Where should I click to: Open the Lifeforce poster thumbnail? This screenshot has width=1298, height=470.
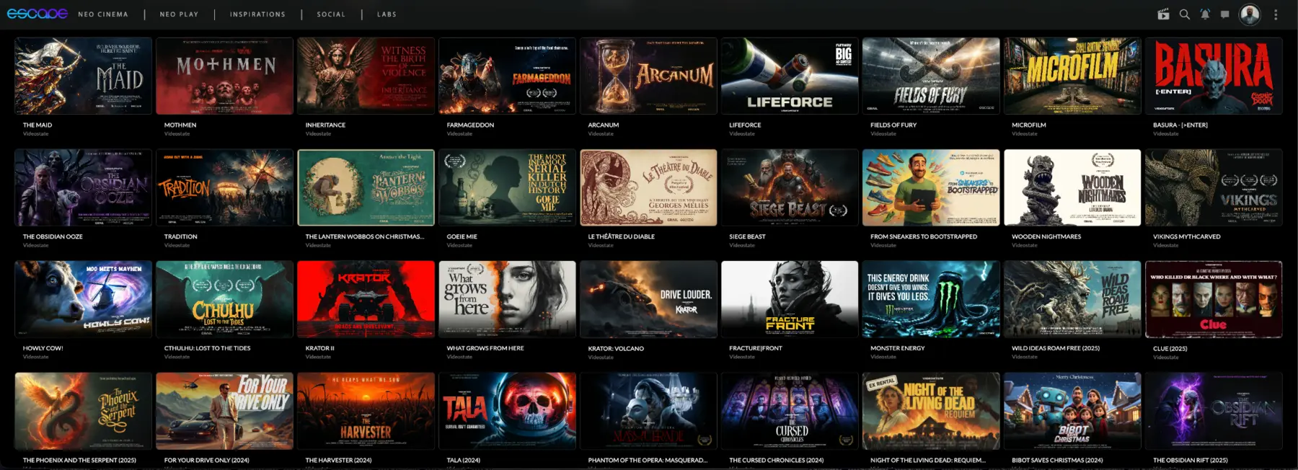(790, 76)
